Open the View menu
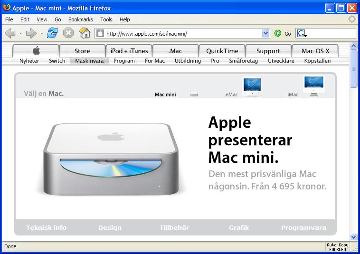The image size is (360, 254). tap(42, 20)
